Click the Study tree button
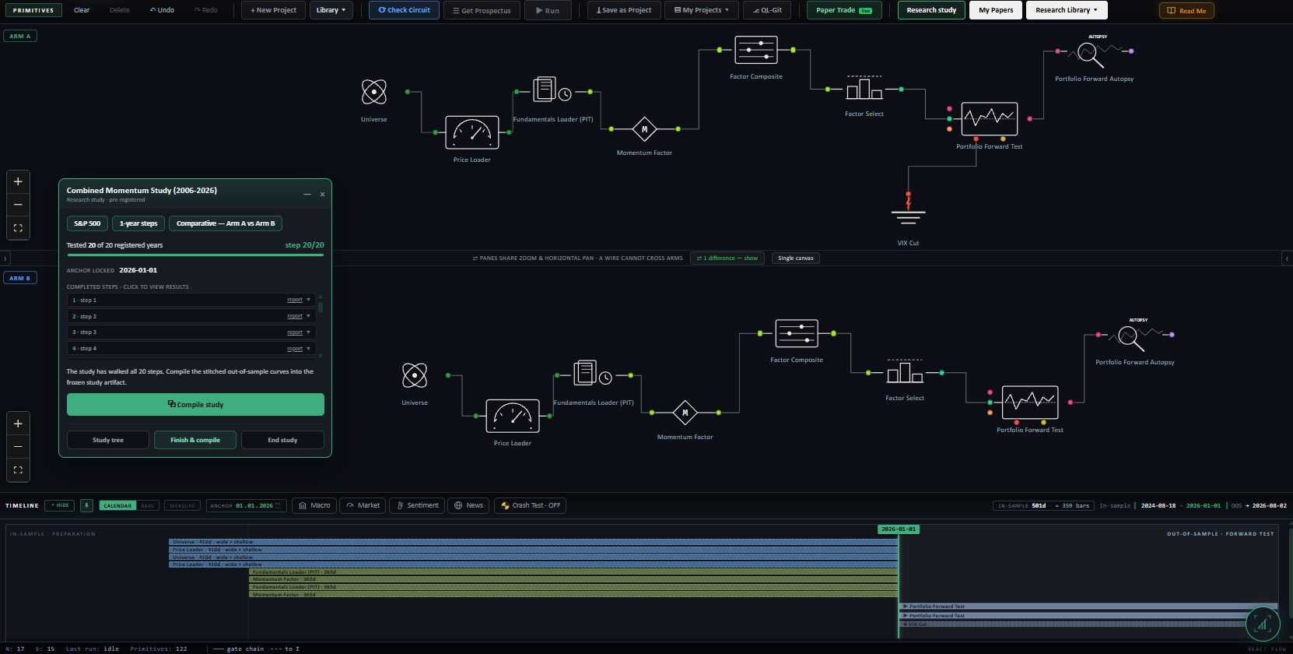 pyautogui.click(x=108, y=440)
